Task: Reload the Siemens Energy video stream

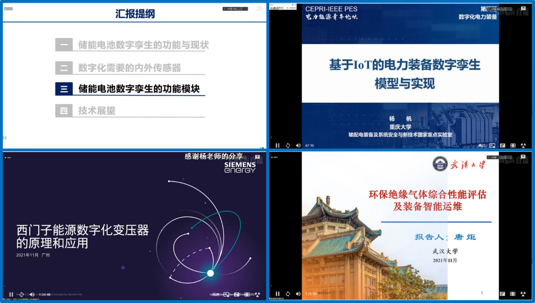Action: click(22, 295)
